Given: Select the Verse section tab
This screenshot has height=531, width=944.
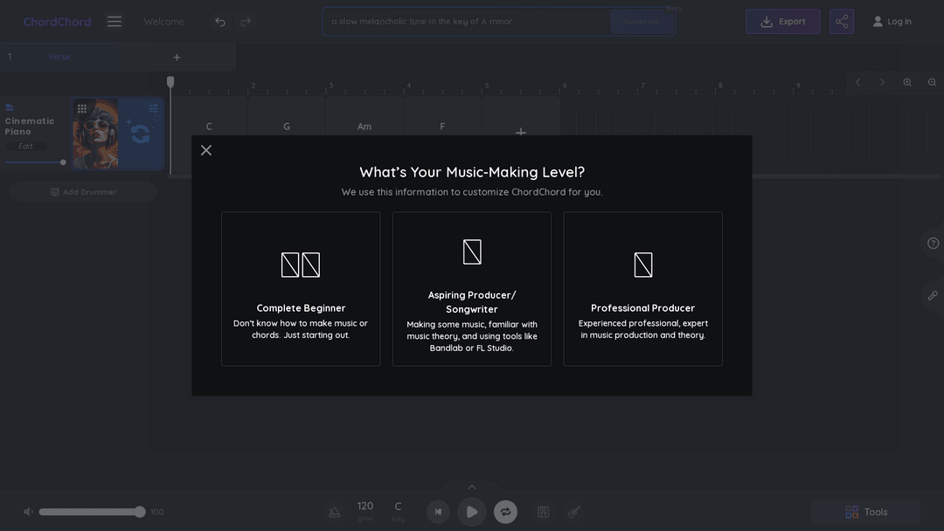Looking at the screenshot, I should [59, 57].
